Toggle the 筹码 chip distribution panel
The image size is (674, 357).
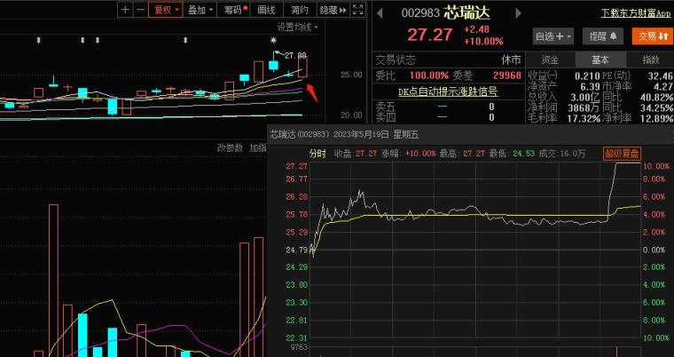tap(232, 10)
